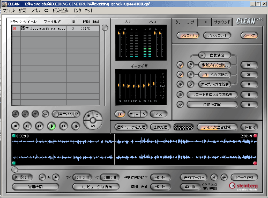Click the third small round icon above Rewind
Screen dimensions: 268x198
click(35, 114)
